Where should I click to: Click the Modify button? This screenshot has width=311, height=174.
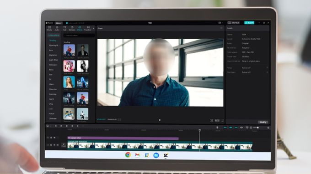(263, 122)
